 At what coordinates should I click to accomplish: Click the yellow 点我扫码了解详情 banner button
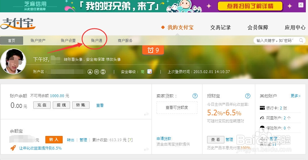click(250, 6)
